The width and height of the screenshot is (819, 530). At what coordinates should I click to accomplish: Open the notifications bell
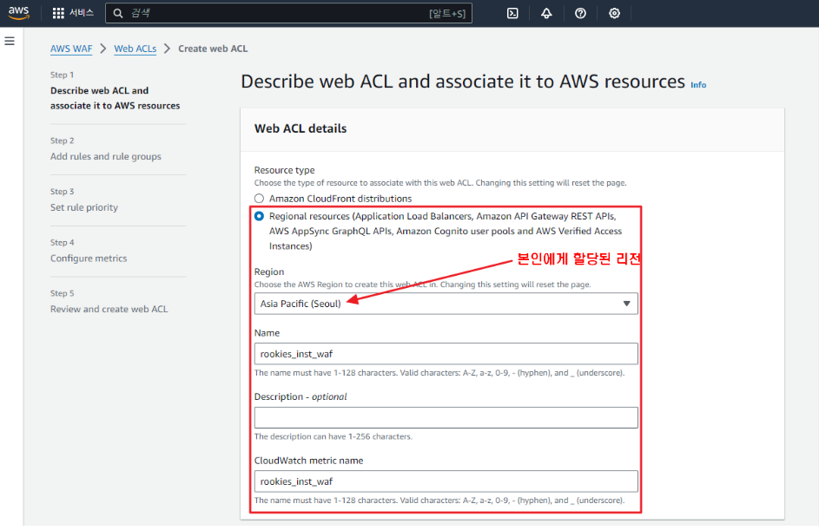(x=546, y=14)
